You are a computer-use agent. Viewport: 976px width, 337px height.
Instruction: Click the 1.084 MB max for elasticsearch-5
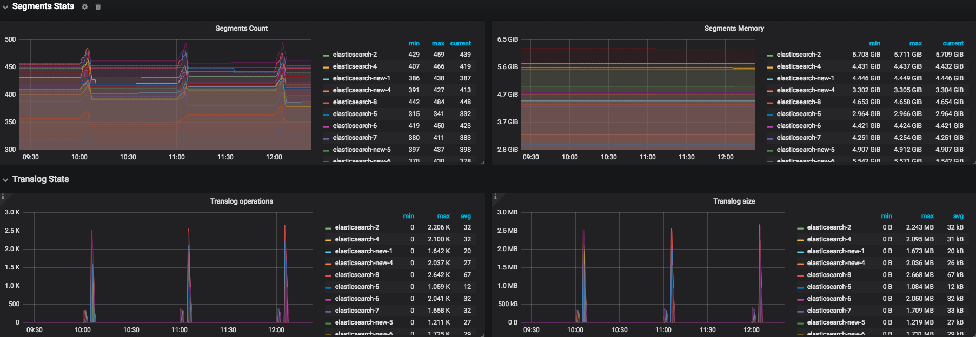(x=920, y=287)
